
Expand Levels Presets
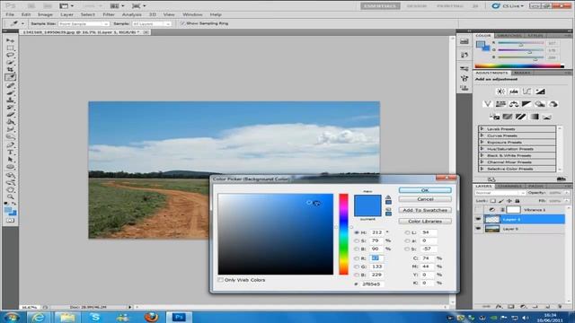[x=482, y=129]
